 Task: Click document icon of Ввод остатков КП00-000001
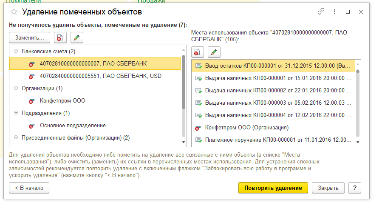[198, 66]
